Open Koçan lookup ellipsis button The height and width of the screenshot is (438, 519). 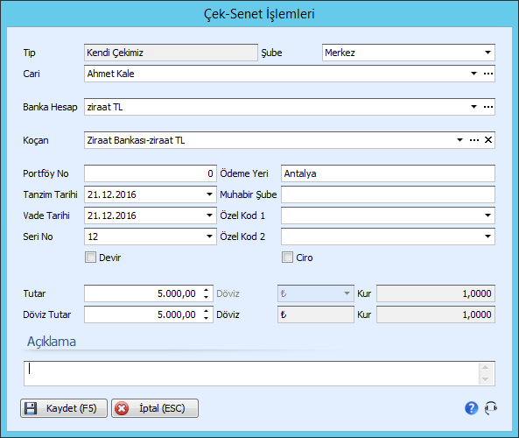tap(474, 140)
